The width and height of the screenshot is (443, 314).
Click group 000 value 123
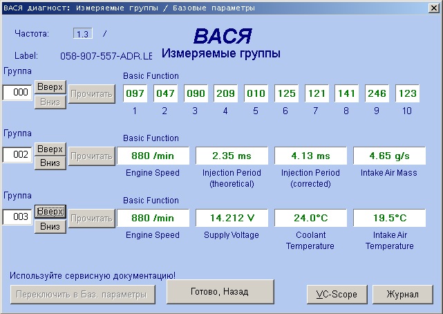[x=407, y=93]
